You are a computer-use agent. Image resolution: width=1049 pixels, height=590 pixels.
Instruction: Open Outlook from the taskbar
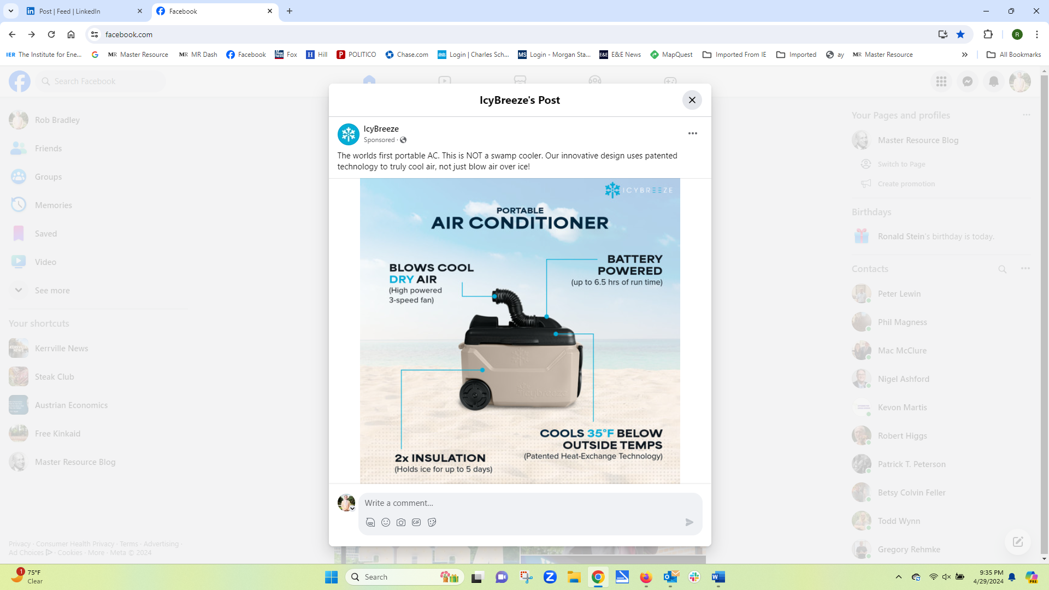click(670, 577)
